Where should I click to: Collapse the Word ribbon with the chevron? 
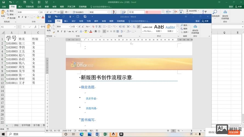click(x=209, y=36)
